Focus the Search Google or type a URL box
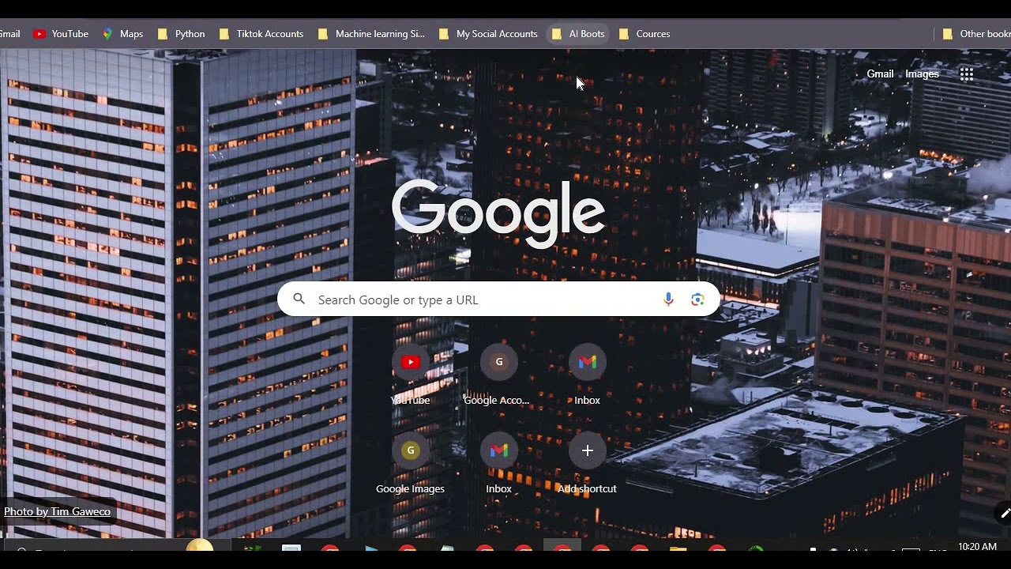This screenshot has height=569, width=1011. (x=498, y=300)
